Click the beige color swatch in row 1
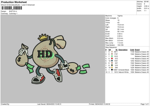 pyautogui.click(x=112, y=51)
